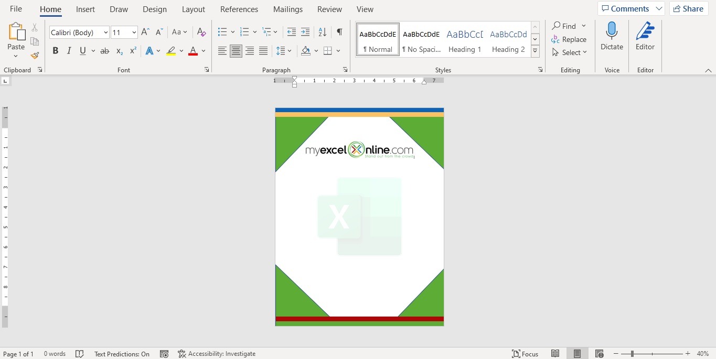Decrease paragraph indent
This screenshot has height=359, width=716.
tap(292, 32)
